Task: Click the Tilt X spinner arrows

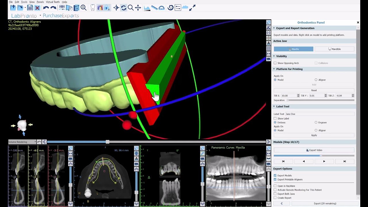Action: tap(298, 95)
